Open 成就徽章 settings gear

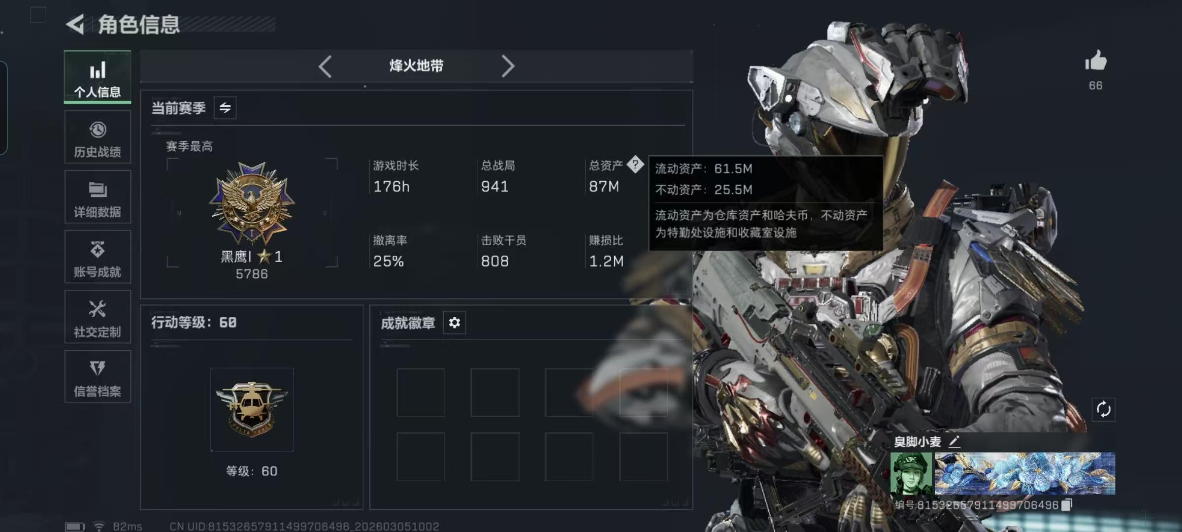click(x=454, y=323)
